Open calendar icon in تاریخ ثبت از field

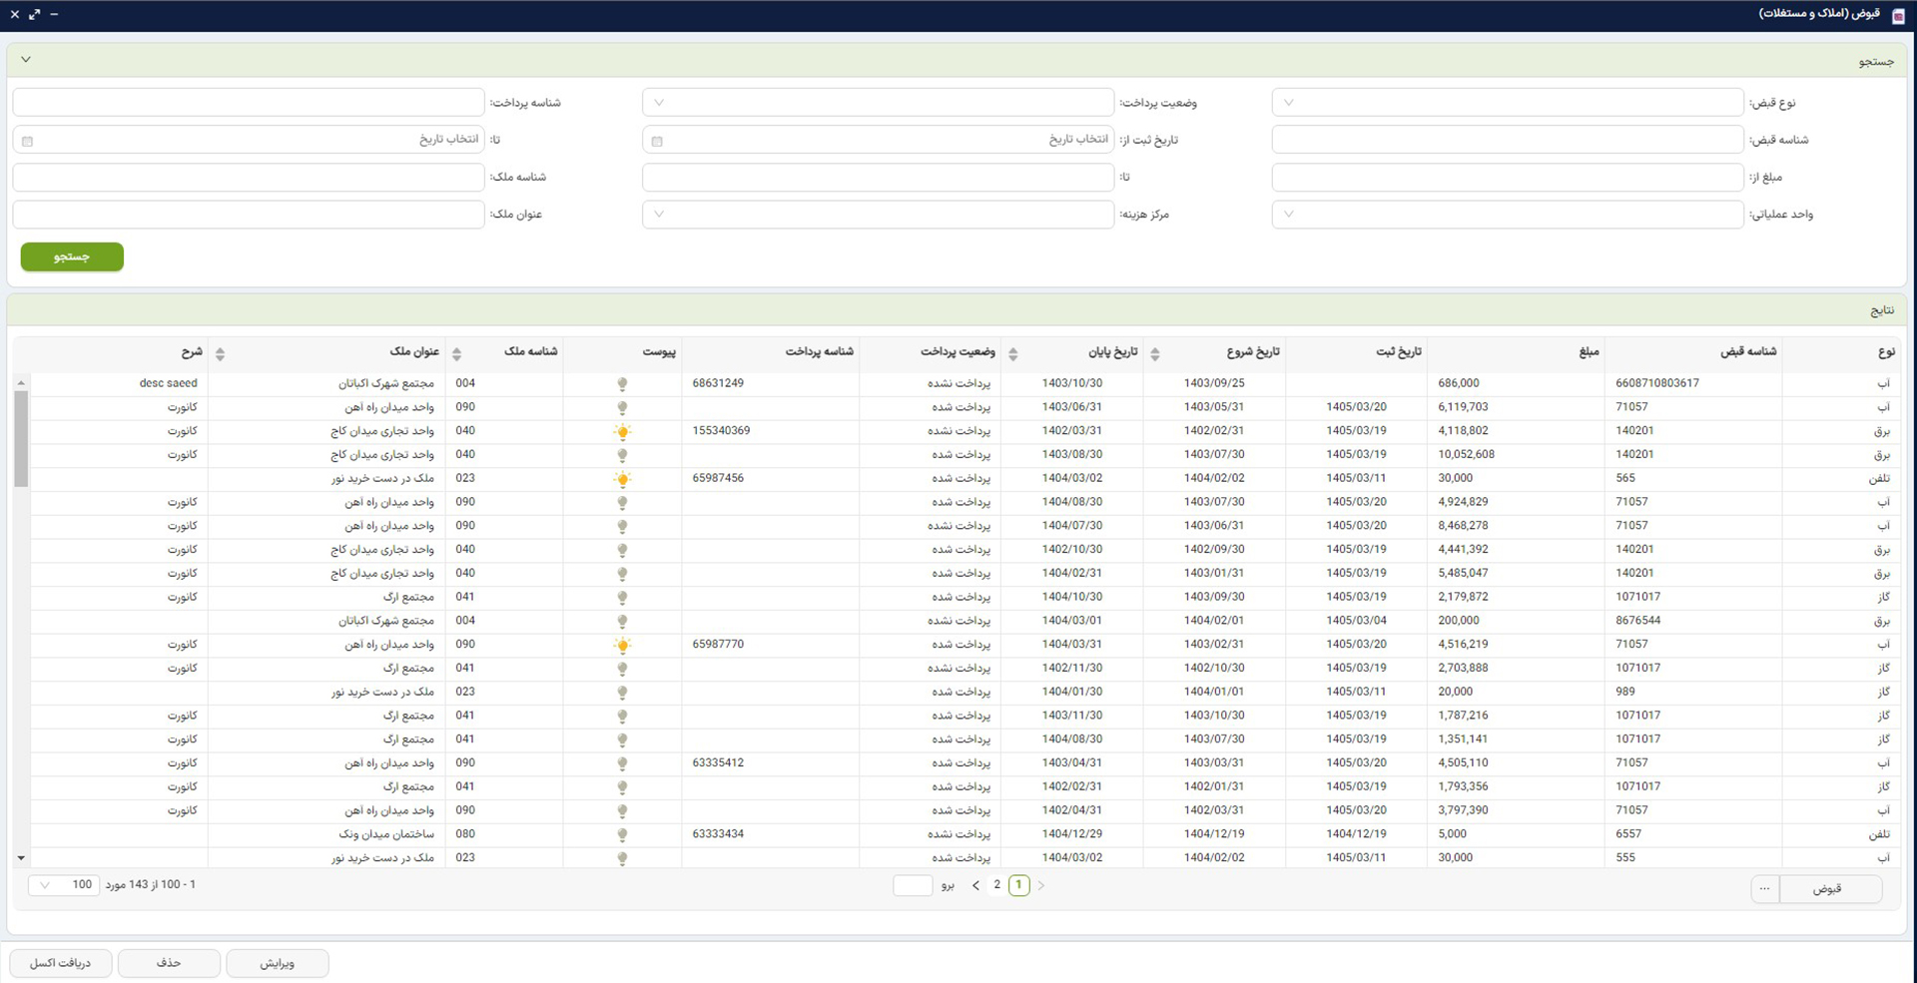coord(657,141)
